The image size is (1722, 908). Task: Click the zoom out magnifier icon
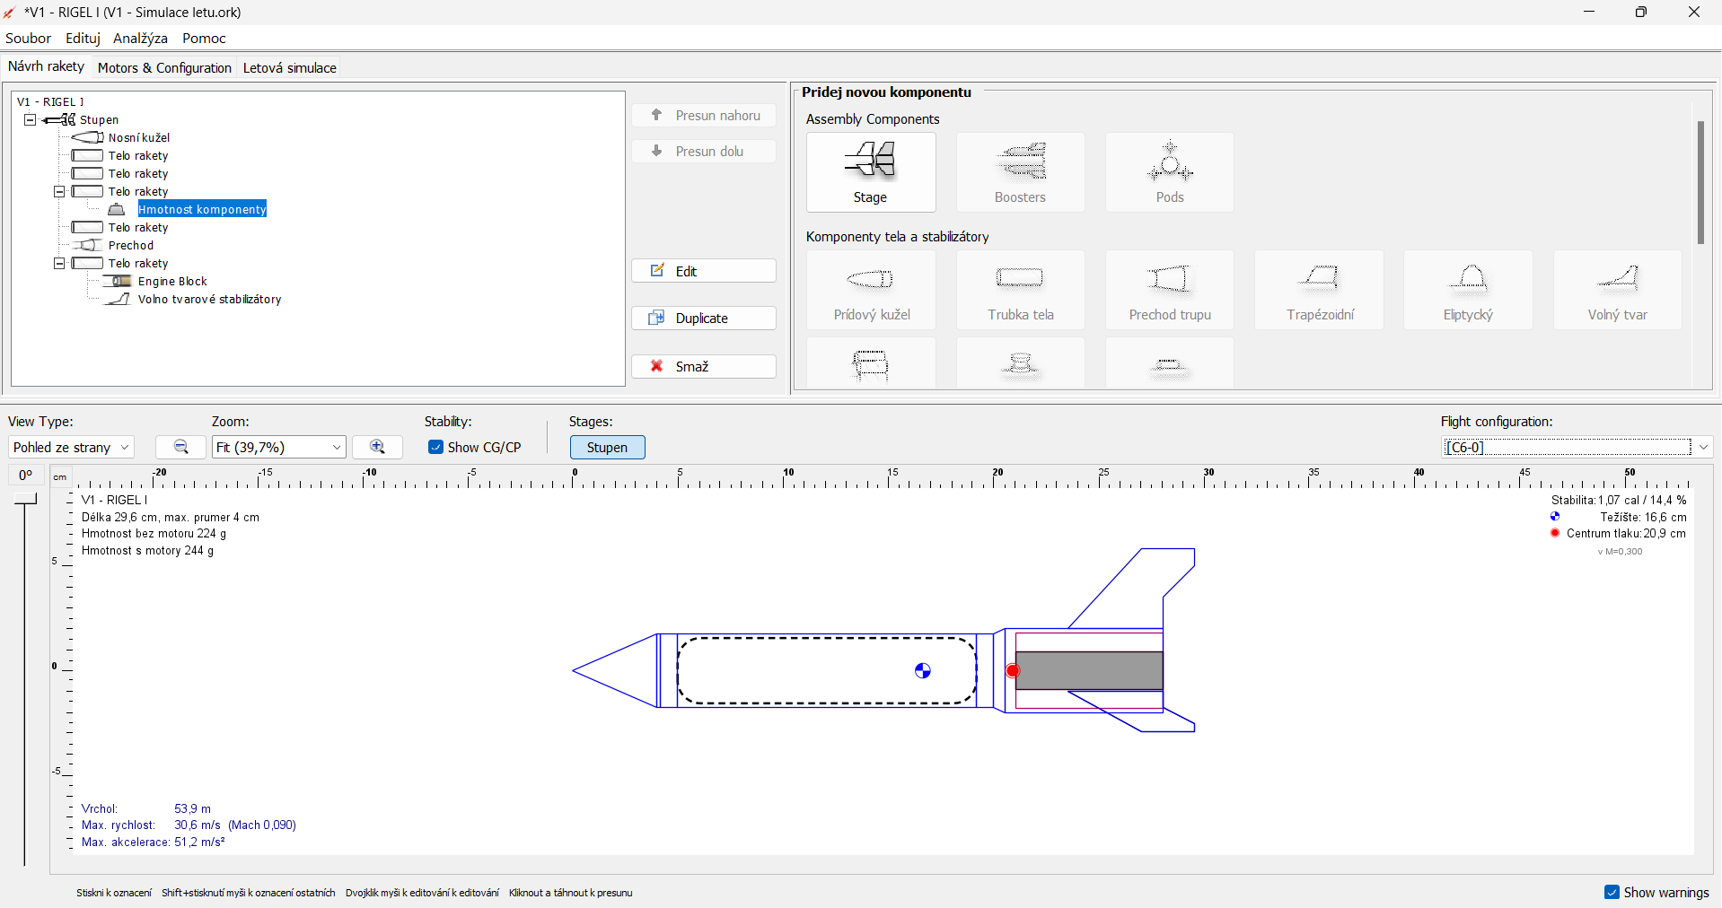pyautogui.click(x=181, y=447)
